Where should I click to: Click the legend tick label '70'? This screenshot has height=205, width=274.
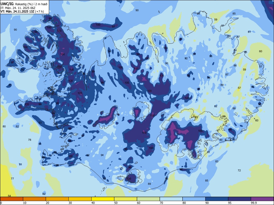tap(161, 203)
